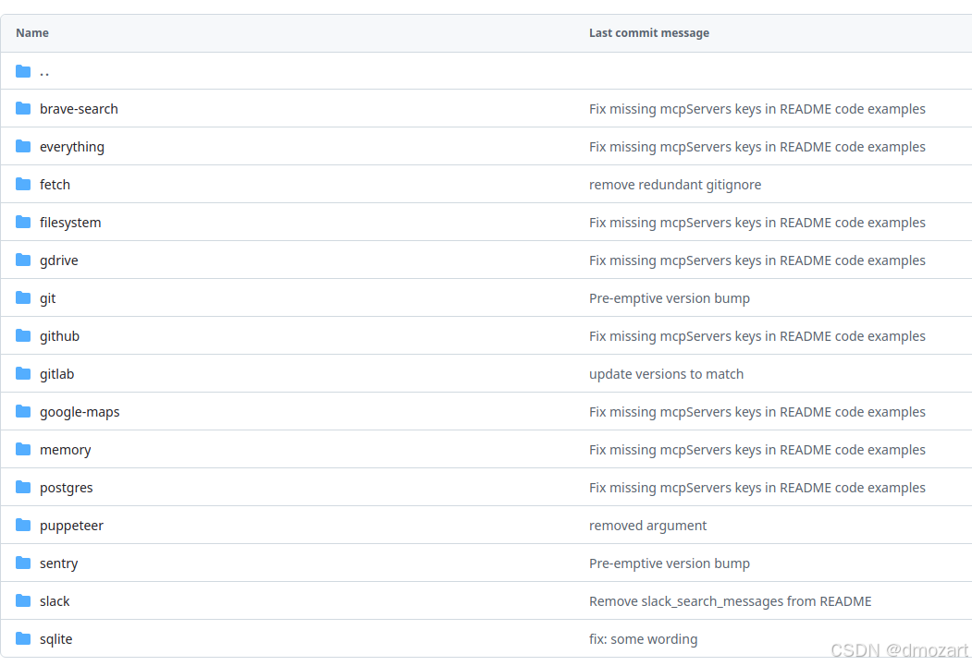Open the brave-search folder
This screenshot has height=666, width=972.
point(79,109)
